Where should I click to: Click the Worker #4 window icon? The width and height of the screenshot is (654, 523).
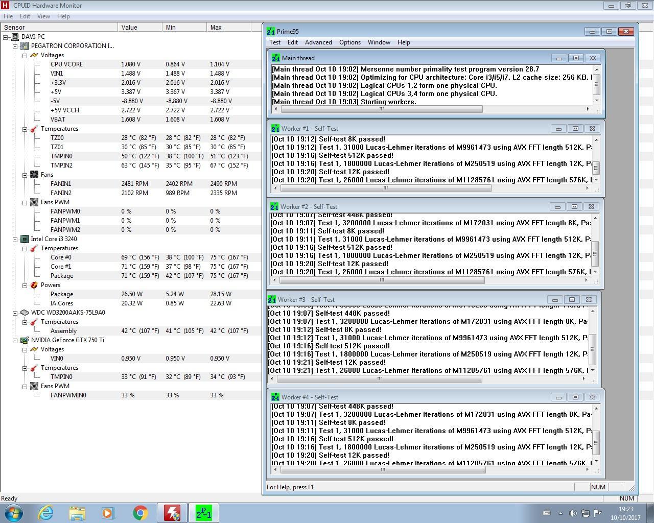pyautogui.click(x=275, y=397)
